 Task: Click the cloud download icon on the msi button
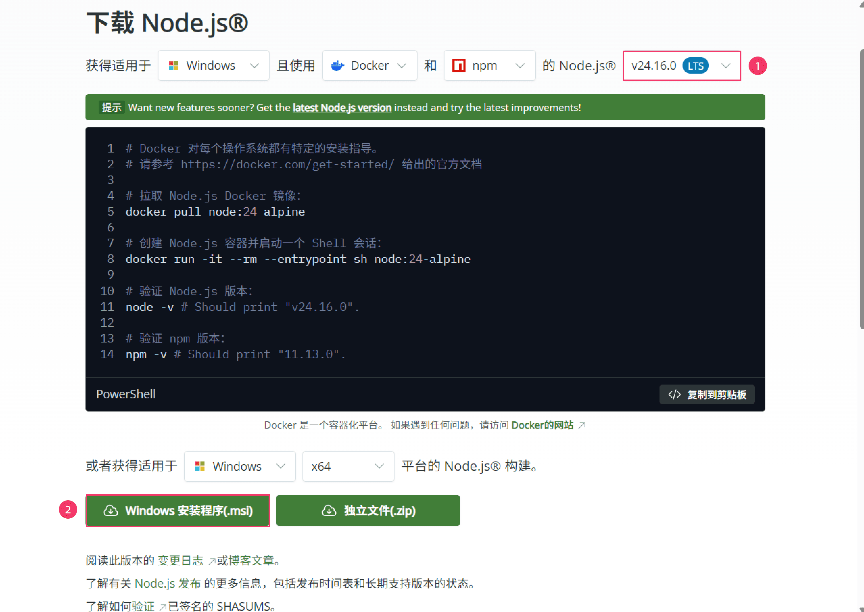110,510
